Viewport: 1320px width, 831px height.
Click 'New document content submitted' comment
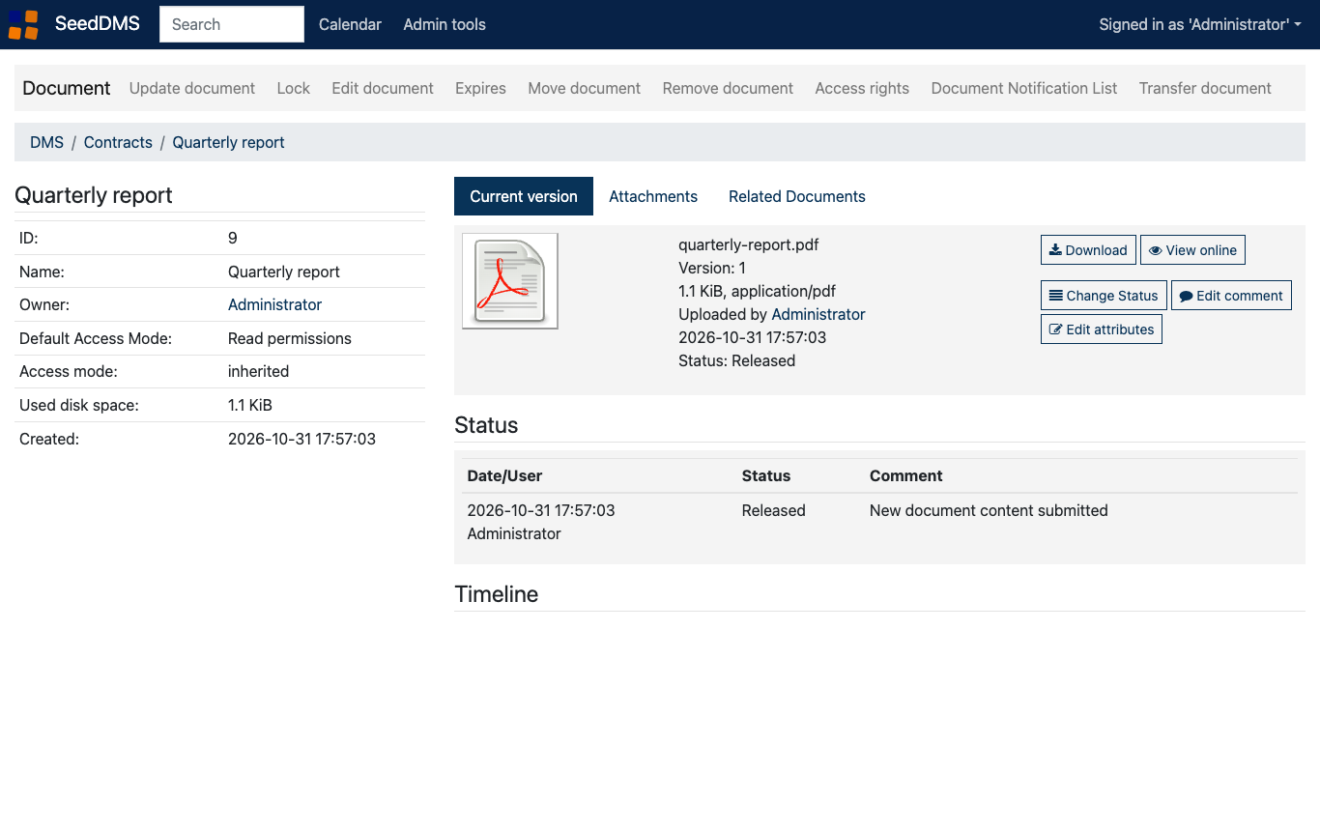989,510
